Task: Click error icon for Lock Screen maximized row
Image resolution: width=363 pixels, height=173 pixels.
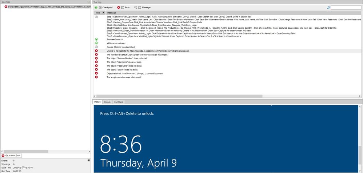Action: pyautogui.click(x=96, y=55)
